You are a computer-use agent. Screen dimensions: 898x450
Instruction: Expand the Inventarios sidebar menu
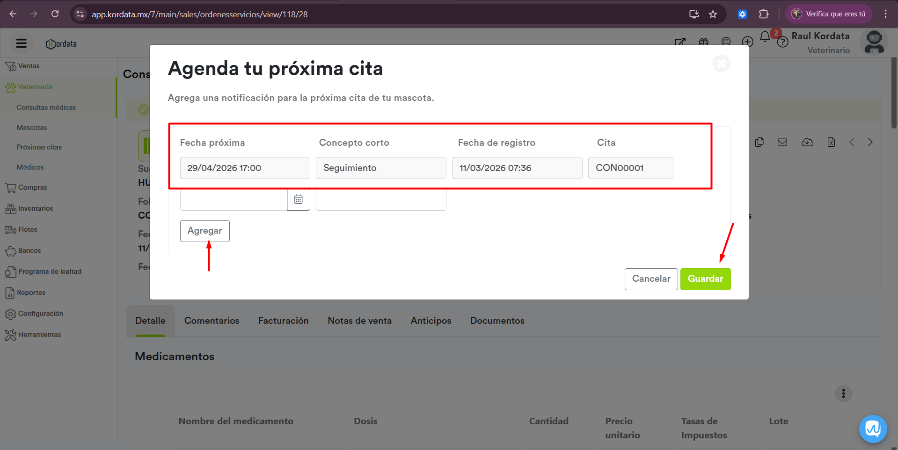tap(36, 208)
